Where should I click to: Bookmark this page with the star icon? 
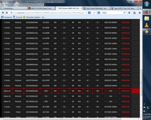(x=87, y=13)
